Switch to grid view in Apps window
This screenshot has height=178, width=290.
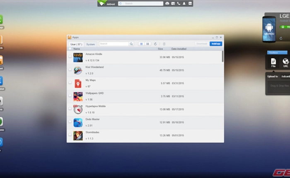[x=147, y=43]
